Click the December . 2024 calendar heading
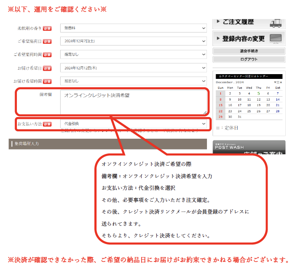The image size is (297, 267). (230, 82)
